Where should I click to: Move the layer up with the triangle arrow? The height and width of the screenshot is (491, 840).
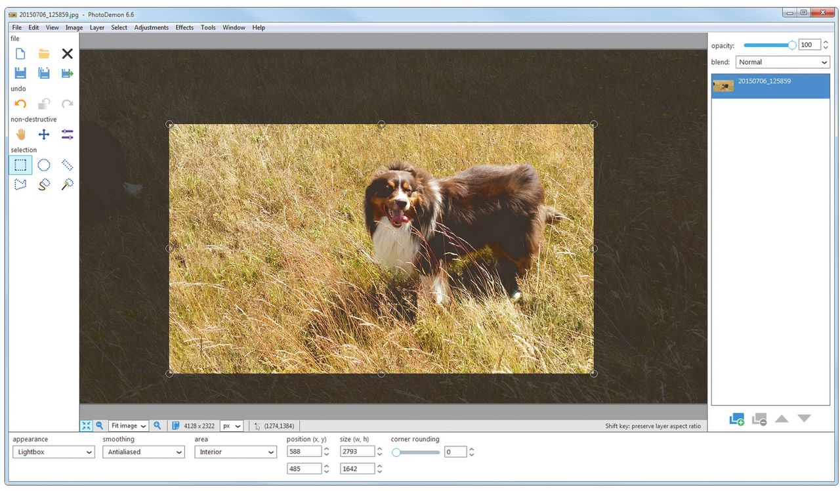click(x=782, y=418)
